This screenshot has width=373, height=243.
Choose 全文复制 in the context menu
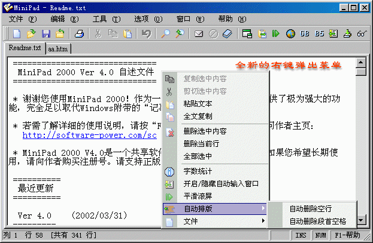[x=216, y=116]
